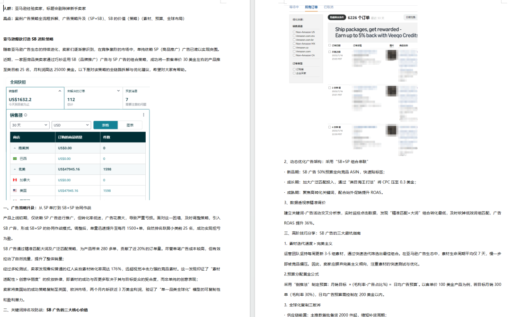Click the Canada flag icon beside 加拿大
Image resolution: width=511 pixels, height=317 pixels.
click(x=15, y=180)
